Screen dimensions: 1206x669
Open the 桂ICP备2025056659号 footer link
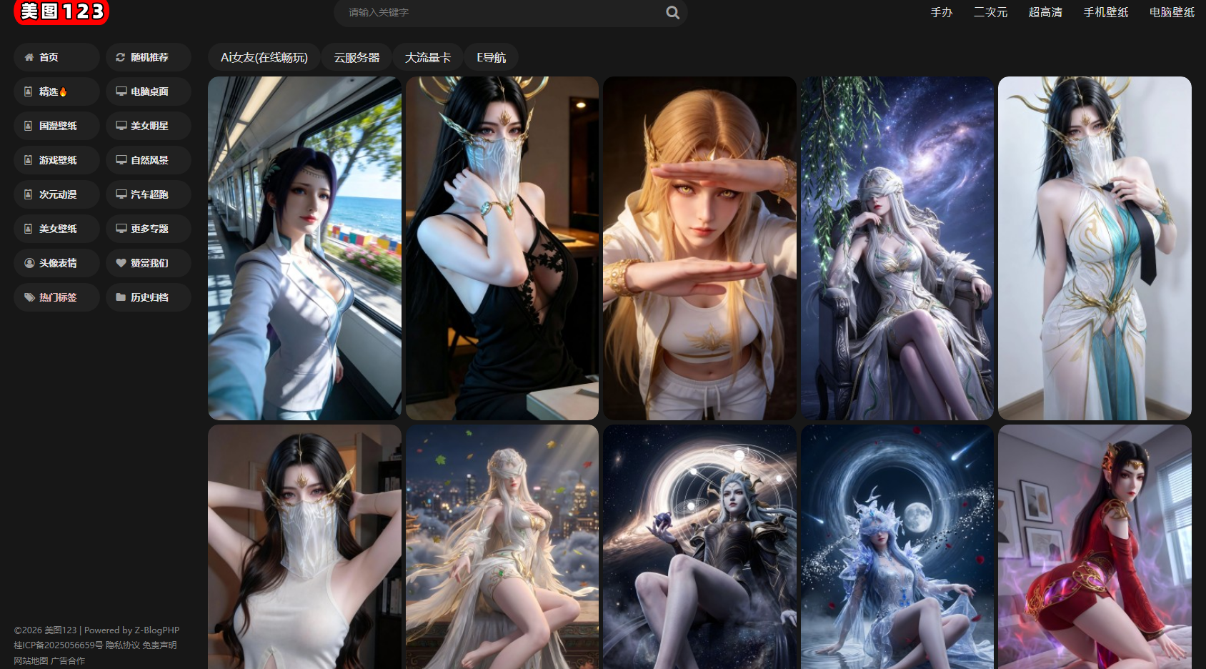pyautogui.click(x=59, y=645)
